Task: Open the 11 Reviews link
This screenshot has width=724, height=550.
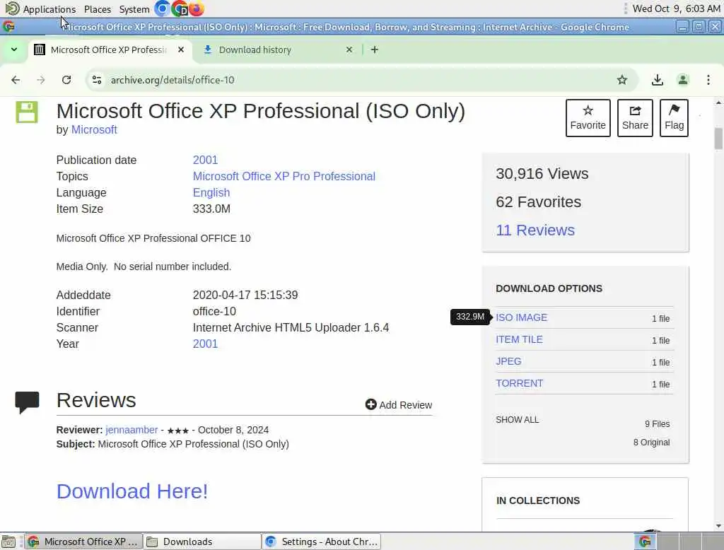Action: [535, 230]
